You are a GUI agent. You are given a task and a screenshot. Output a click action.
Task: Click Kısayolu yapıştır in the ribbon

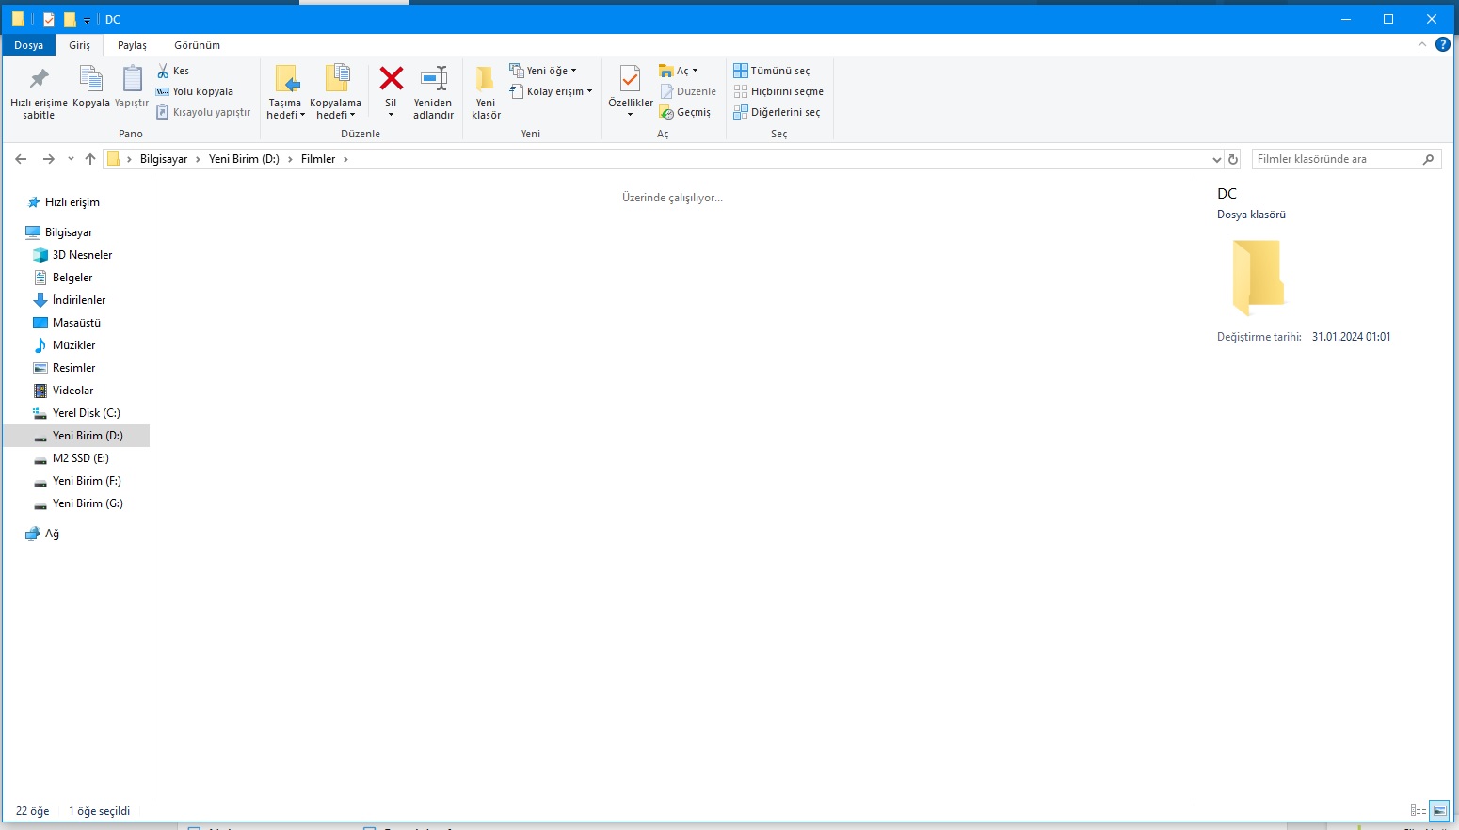click(203, 112)
